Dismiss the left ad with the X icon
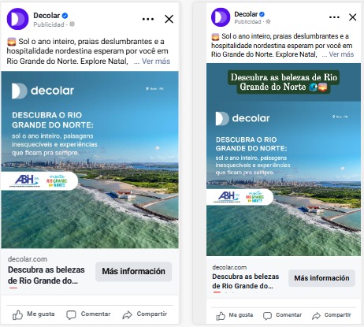Screen dimensions: 364x327 (169, 19)
